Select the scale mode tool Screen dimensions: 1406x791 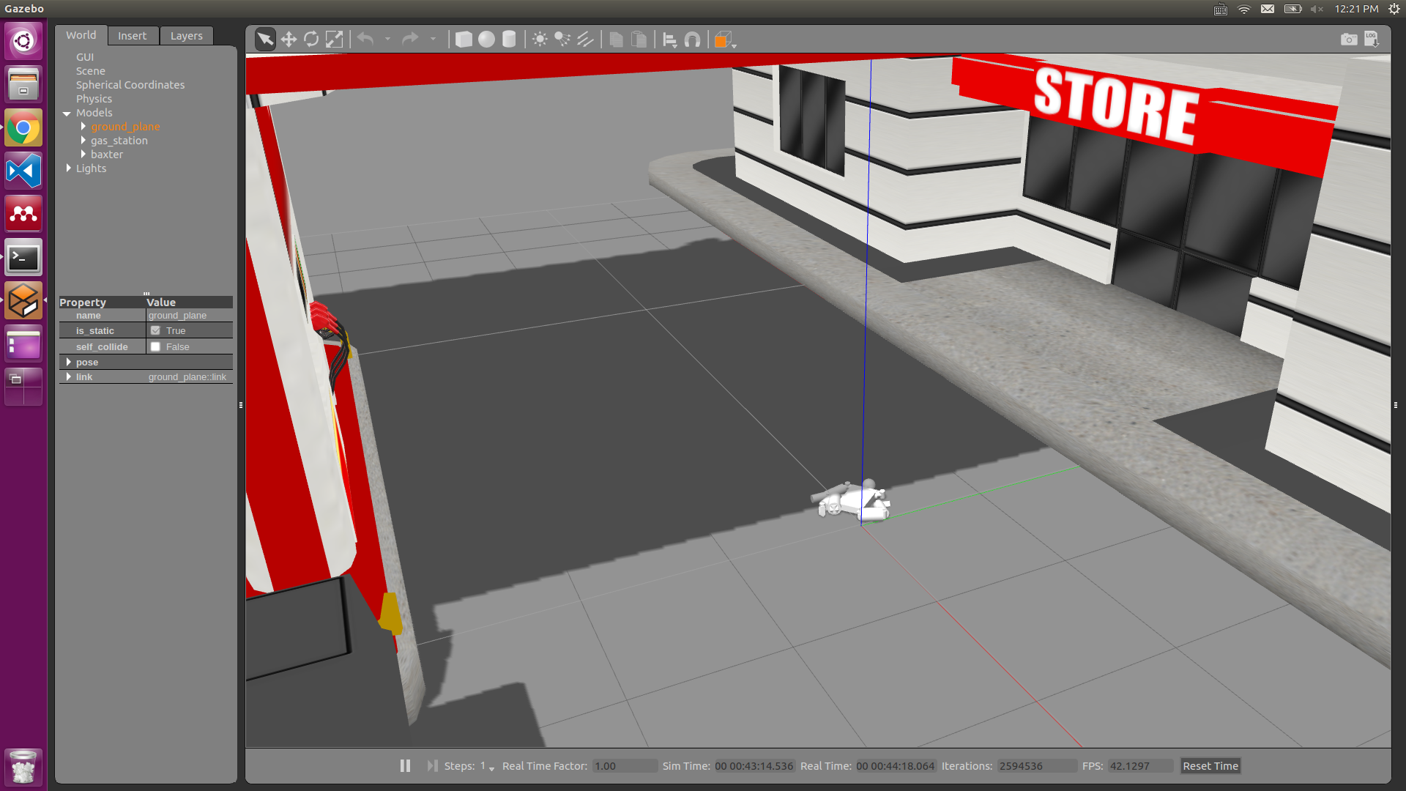tap(334, 40)
